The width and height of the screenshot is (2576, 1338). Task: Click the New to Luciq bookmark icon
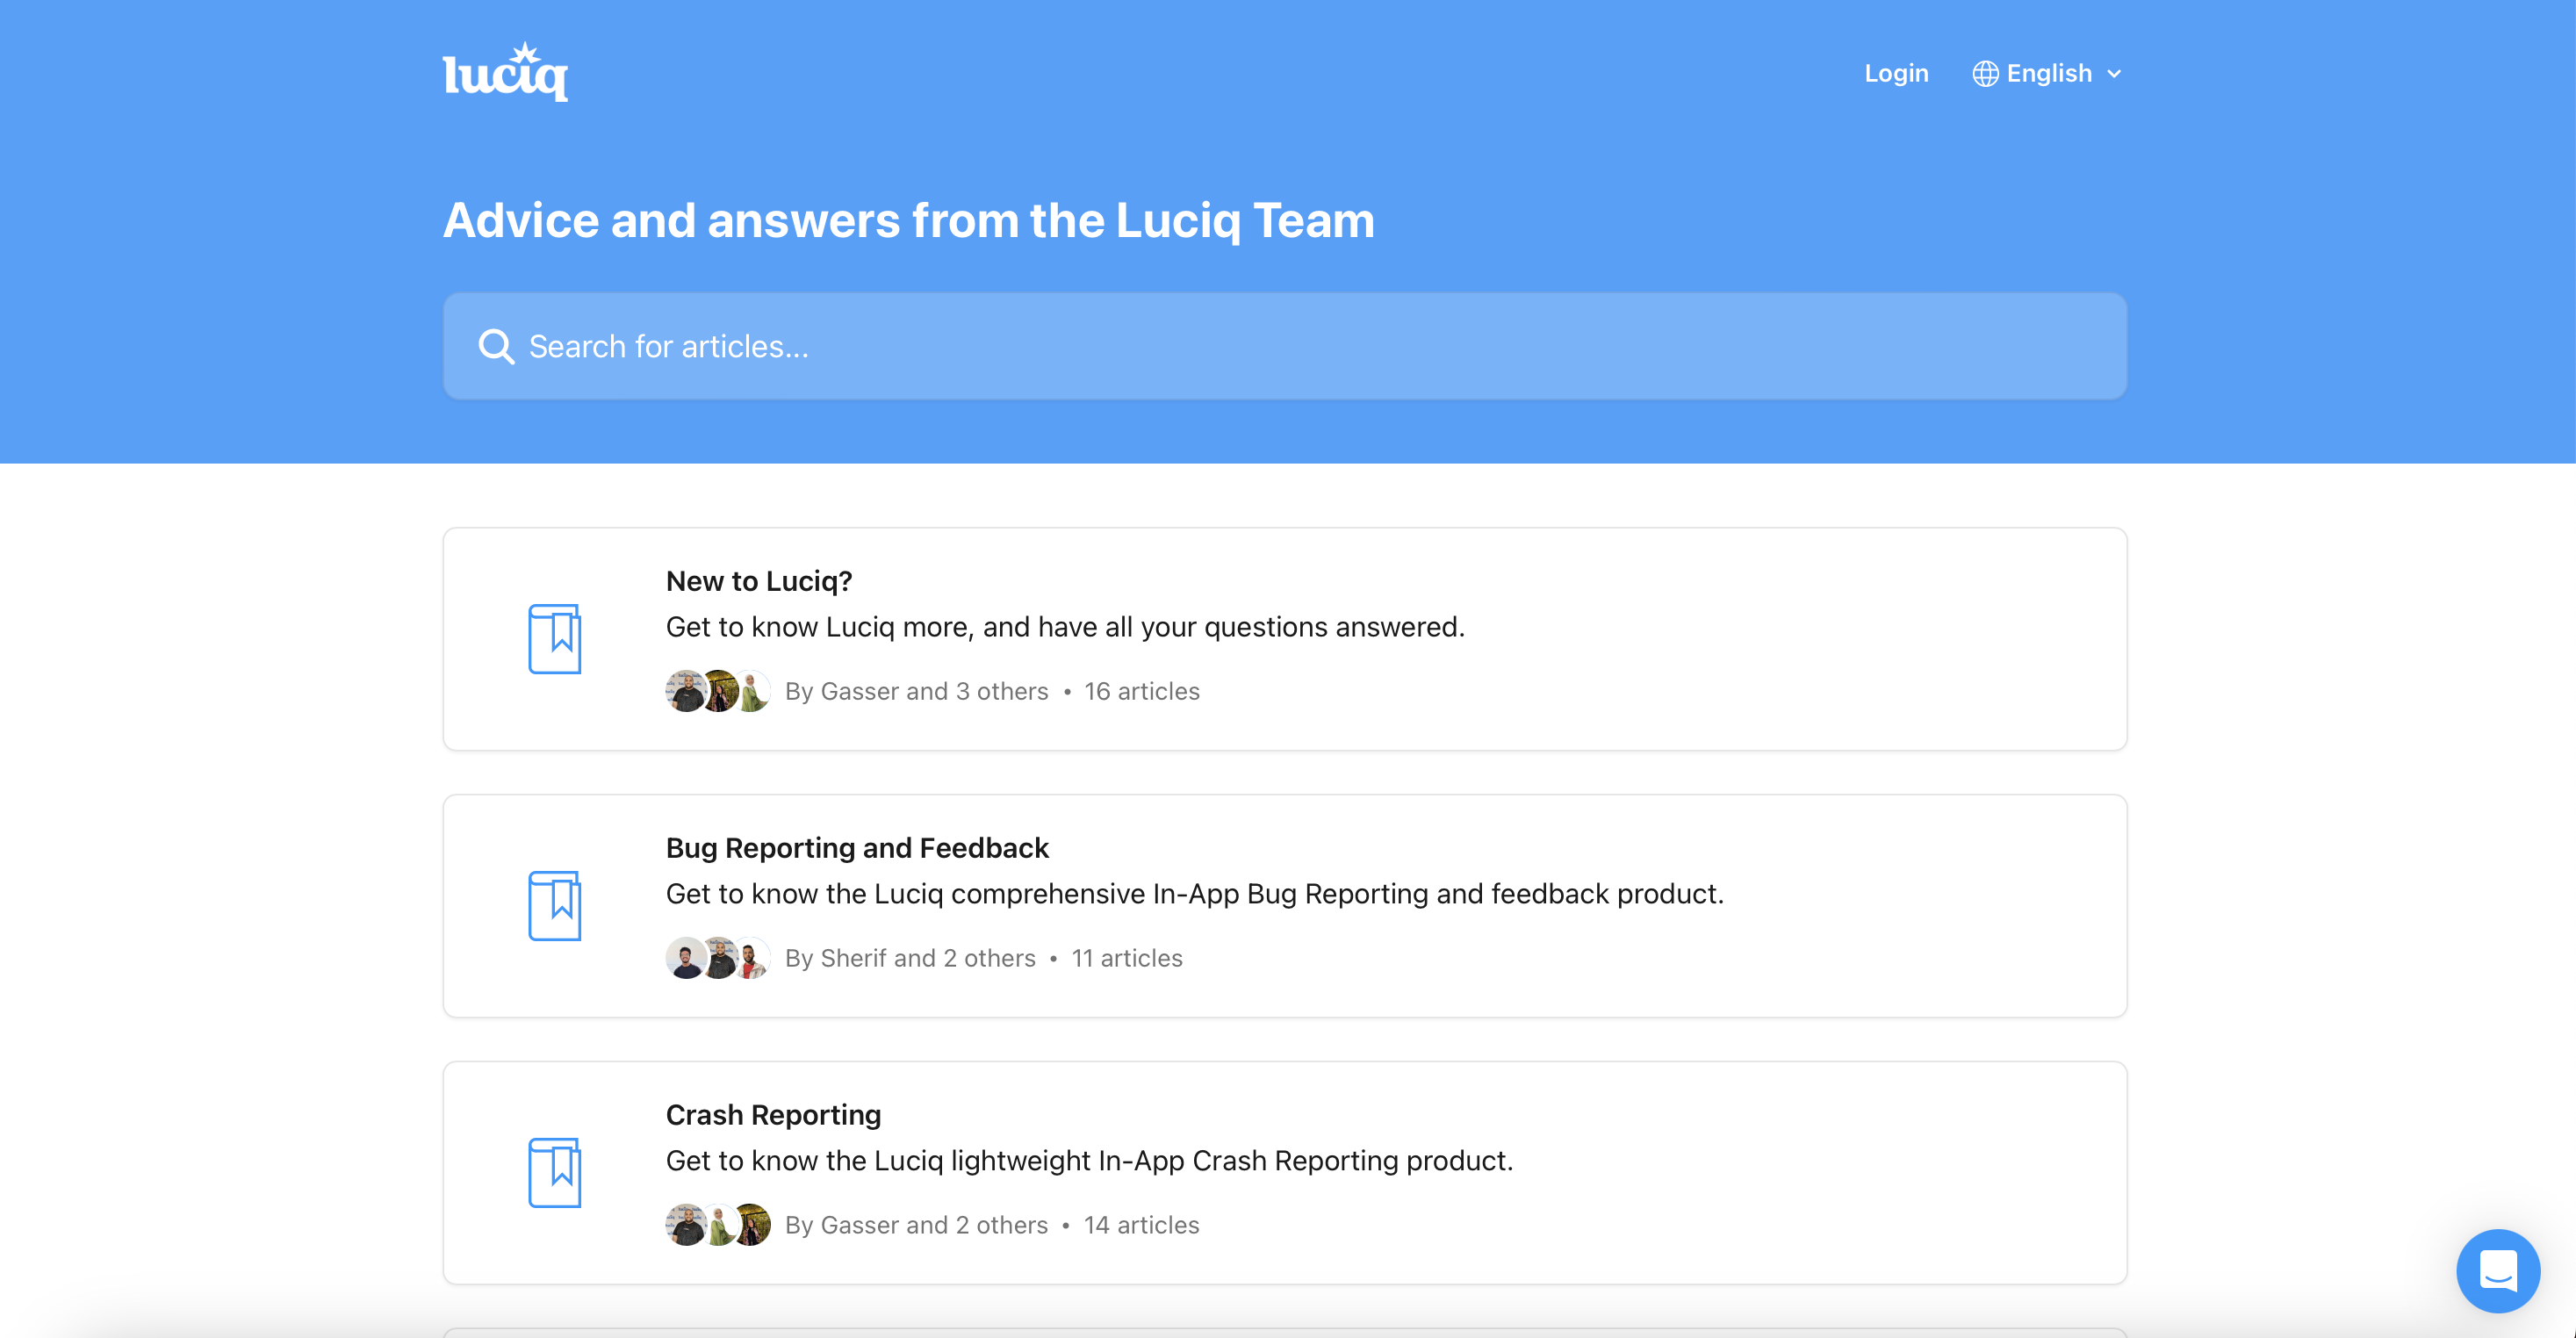(x=555, y=639)
